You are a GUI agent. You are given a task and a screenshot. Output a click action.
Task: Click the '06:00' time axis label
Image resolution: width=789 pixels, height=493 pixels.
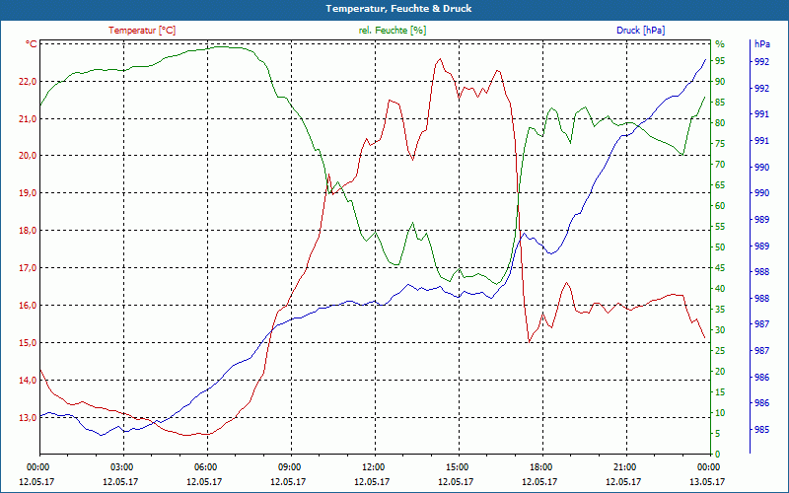205,467
